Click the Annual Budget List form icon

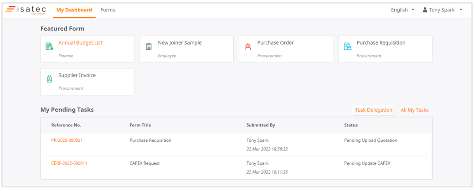tap(49, 46)
